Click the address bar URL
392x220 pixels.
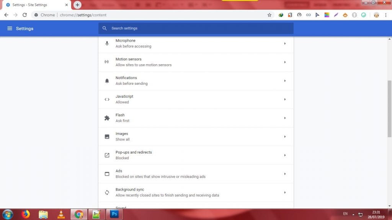click(83, 15)
